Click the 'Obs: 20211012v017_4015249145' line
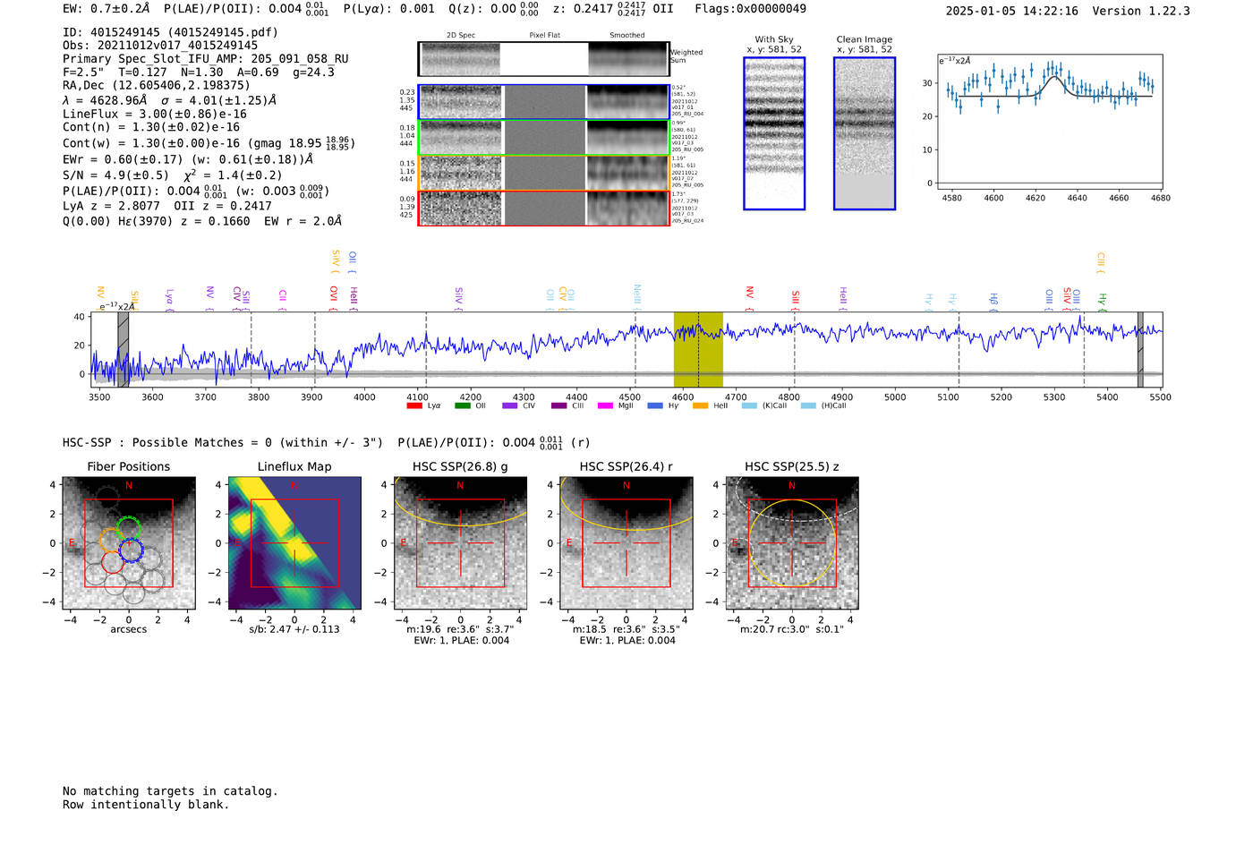Screen dimensions: 1253x853 (x=160, y=46)
